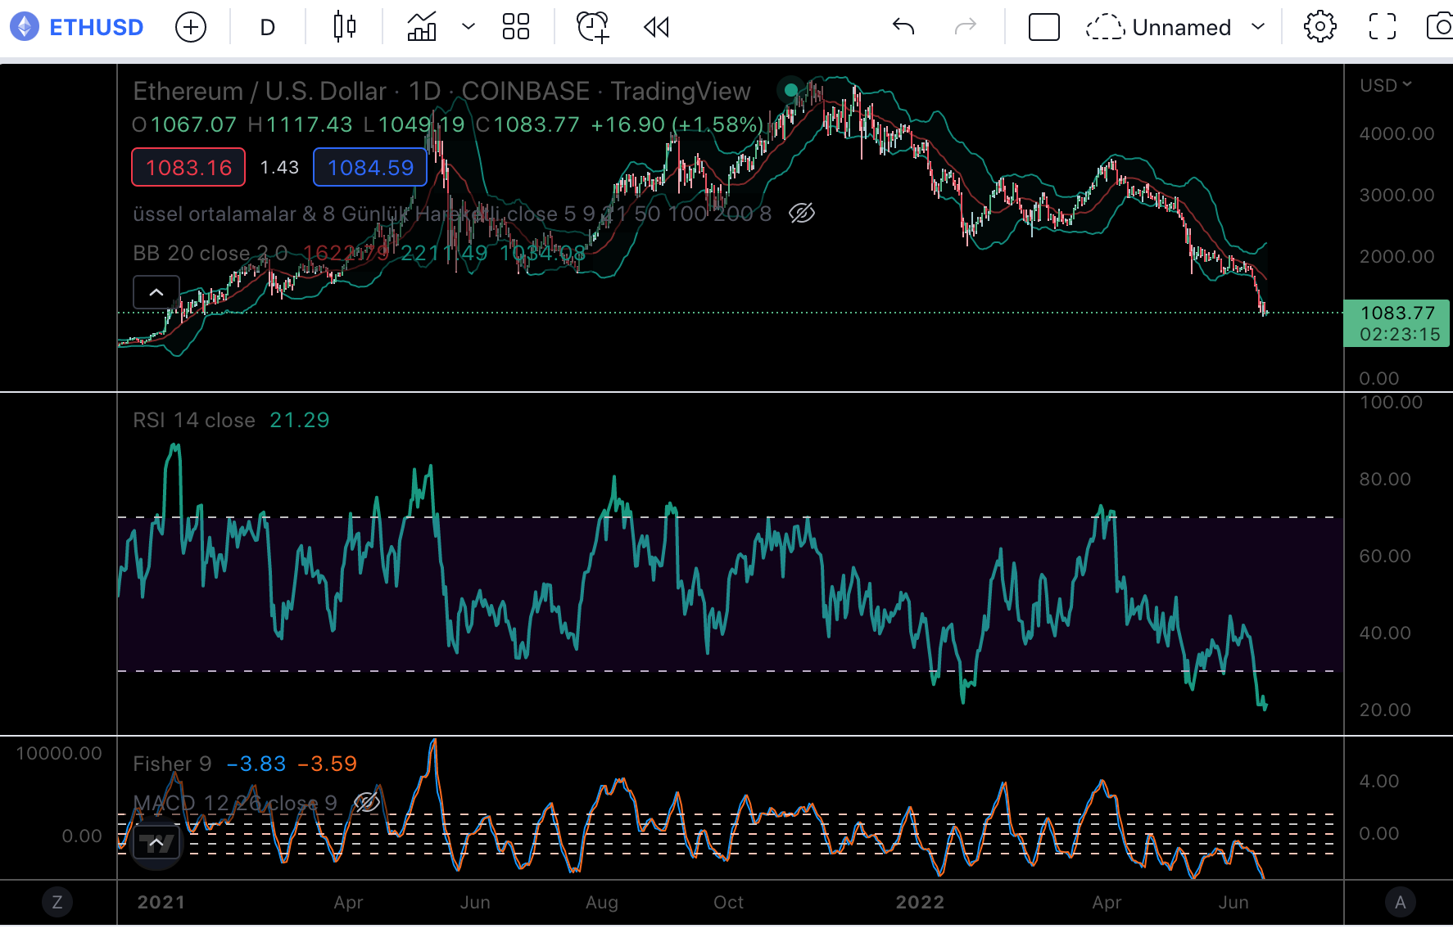The image size is (1453, 933).
Task: Toggle visibility eye of MACD indicator
Action: click(366, 803)
